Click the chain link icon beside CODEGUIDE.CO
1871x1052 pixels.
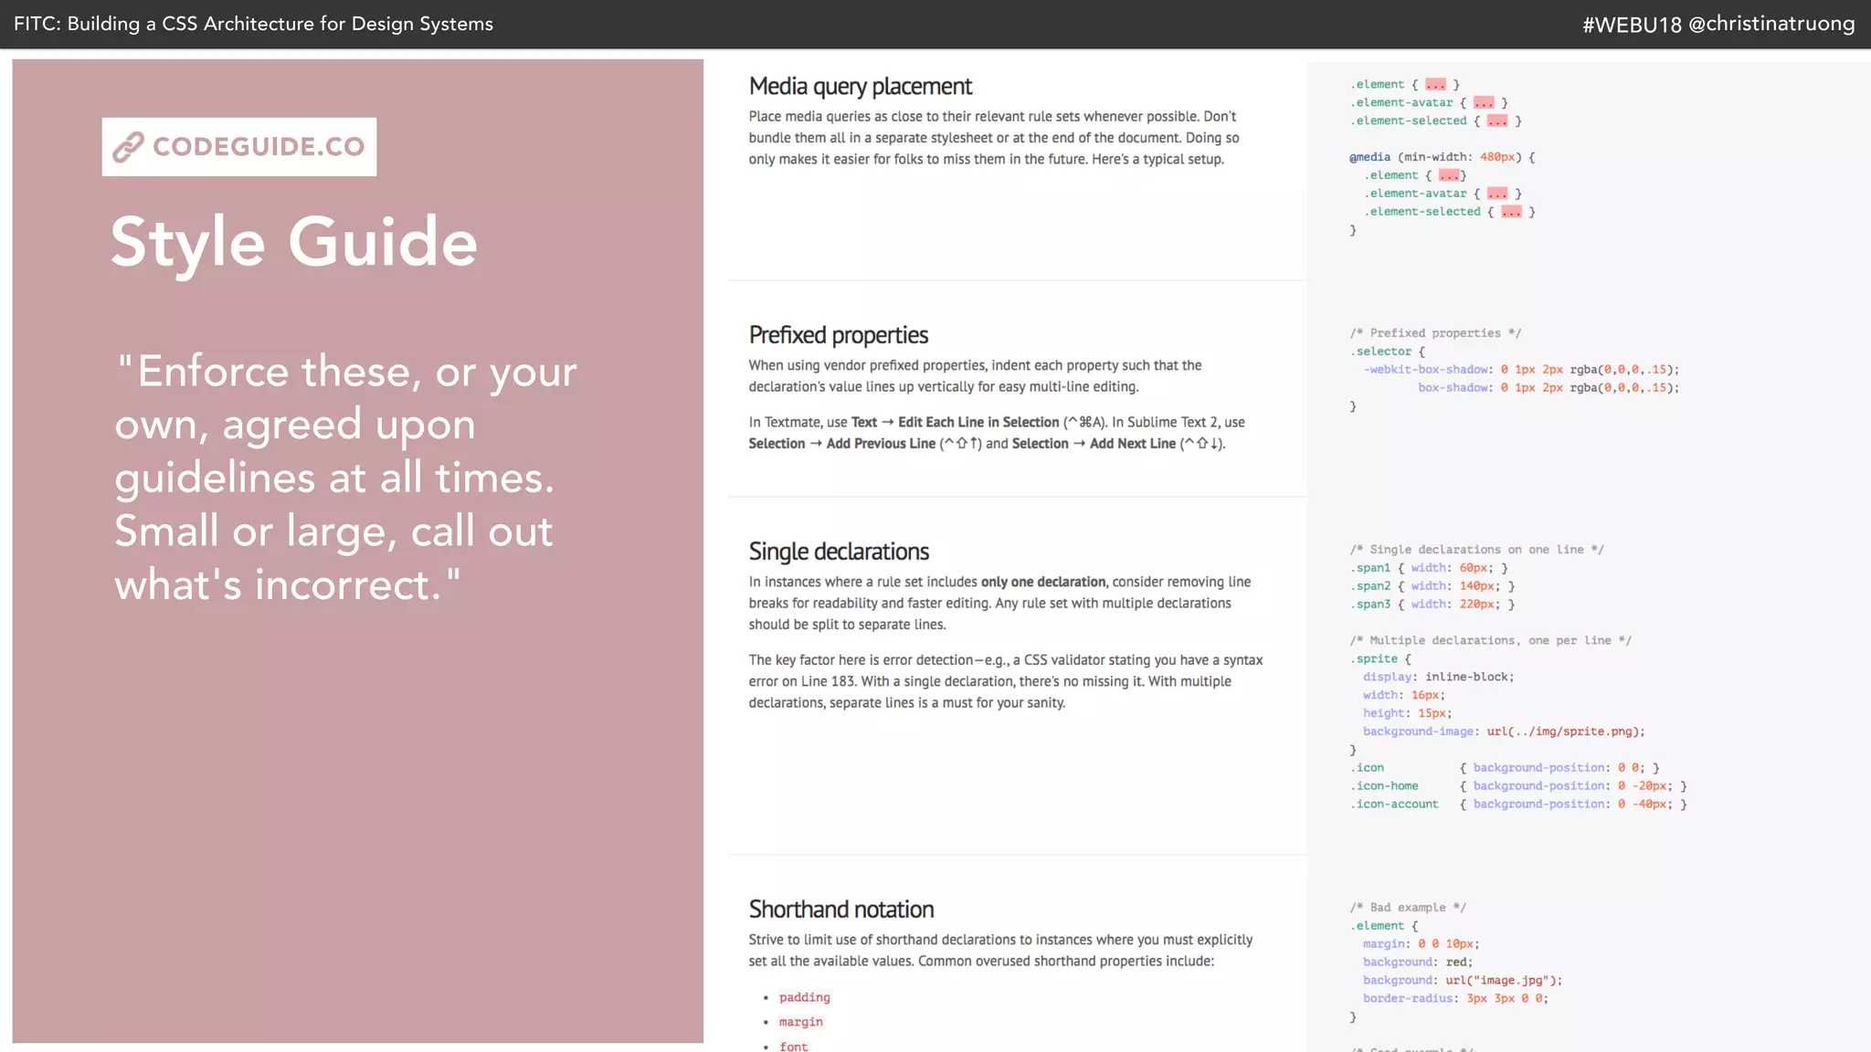(129, 146)
